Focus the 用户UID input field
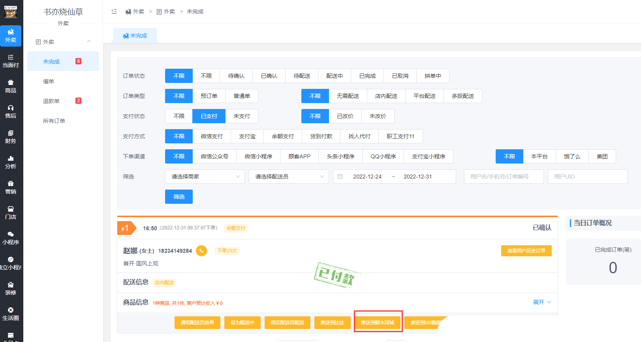Screen dimensions: 641x342 point(588,177)
